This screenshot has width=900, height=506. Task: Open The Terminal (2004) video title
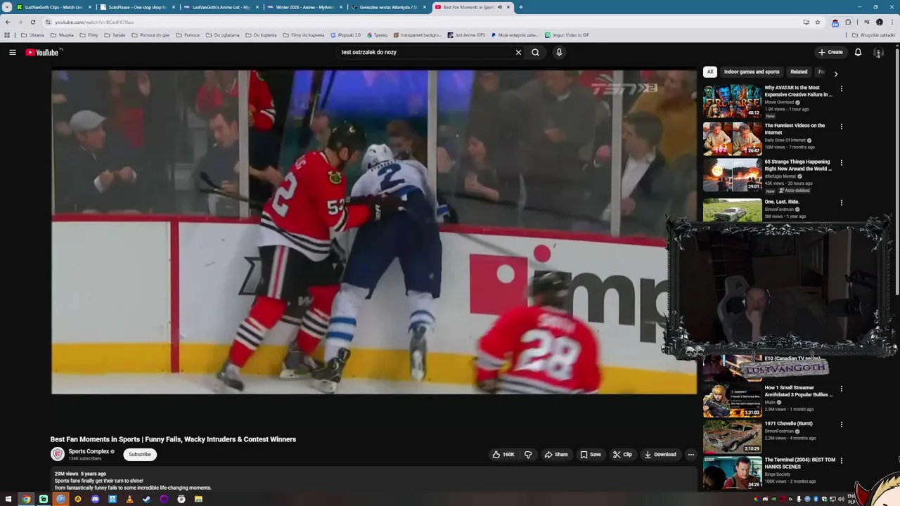[800, 463]
